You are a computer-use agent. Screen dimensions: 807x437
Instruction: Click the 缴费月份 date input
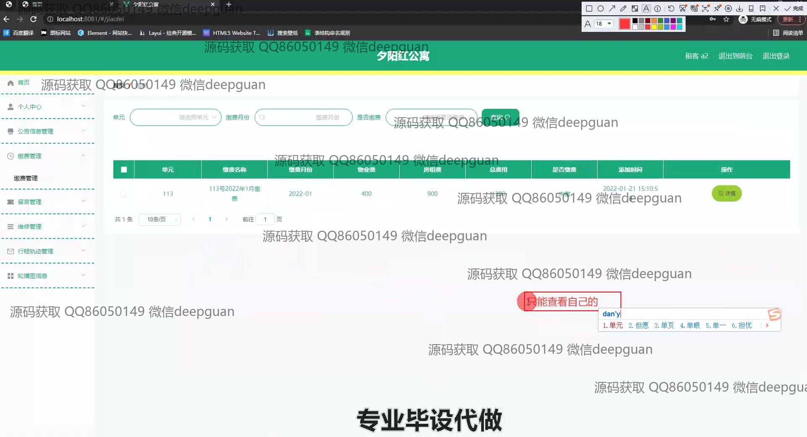coord(303,117)
